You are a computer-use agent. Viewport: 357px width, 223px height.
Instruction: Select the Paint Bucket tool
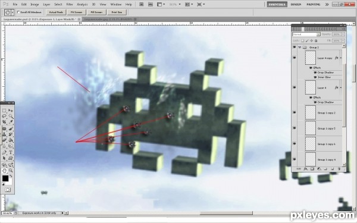11,140
